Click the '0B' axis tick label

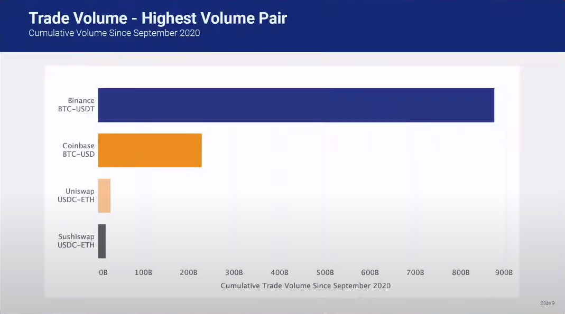coord(103,273)
